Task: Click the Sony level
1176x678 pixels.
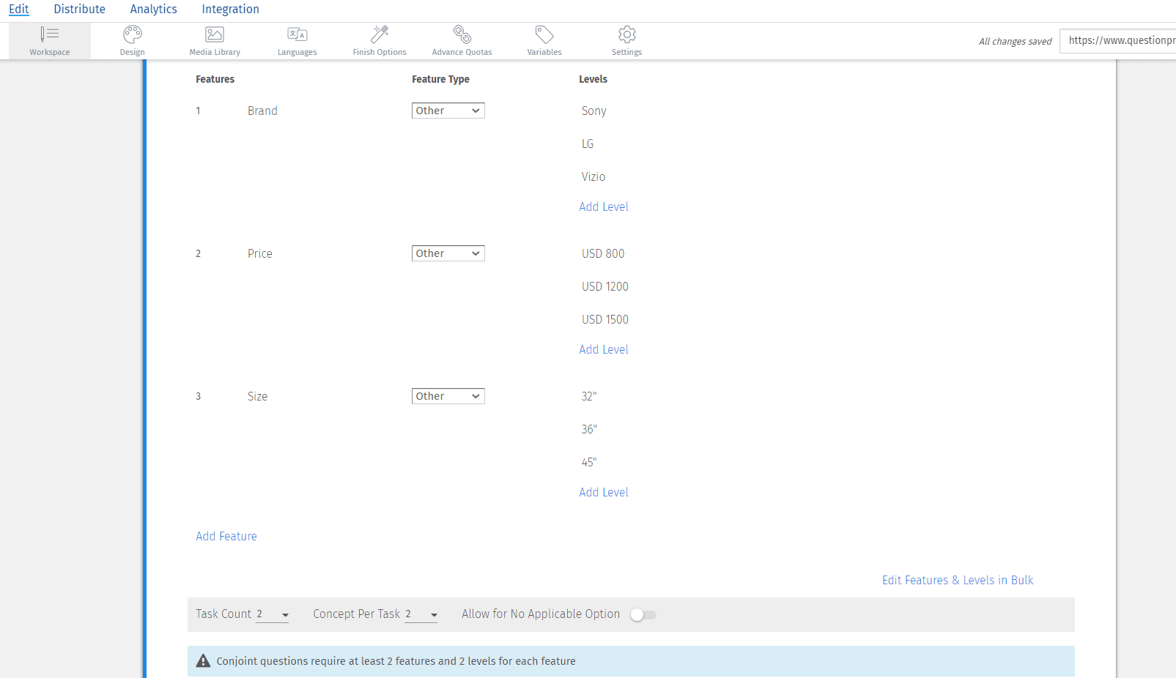Action: point(594,111)
